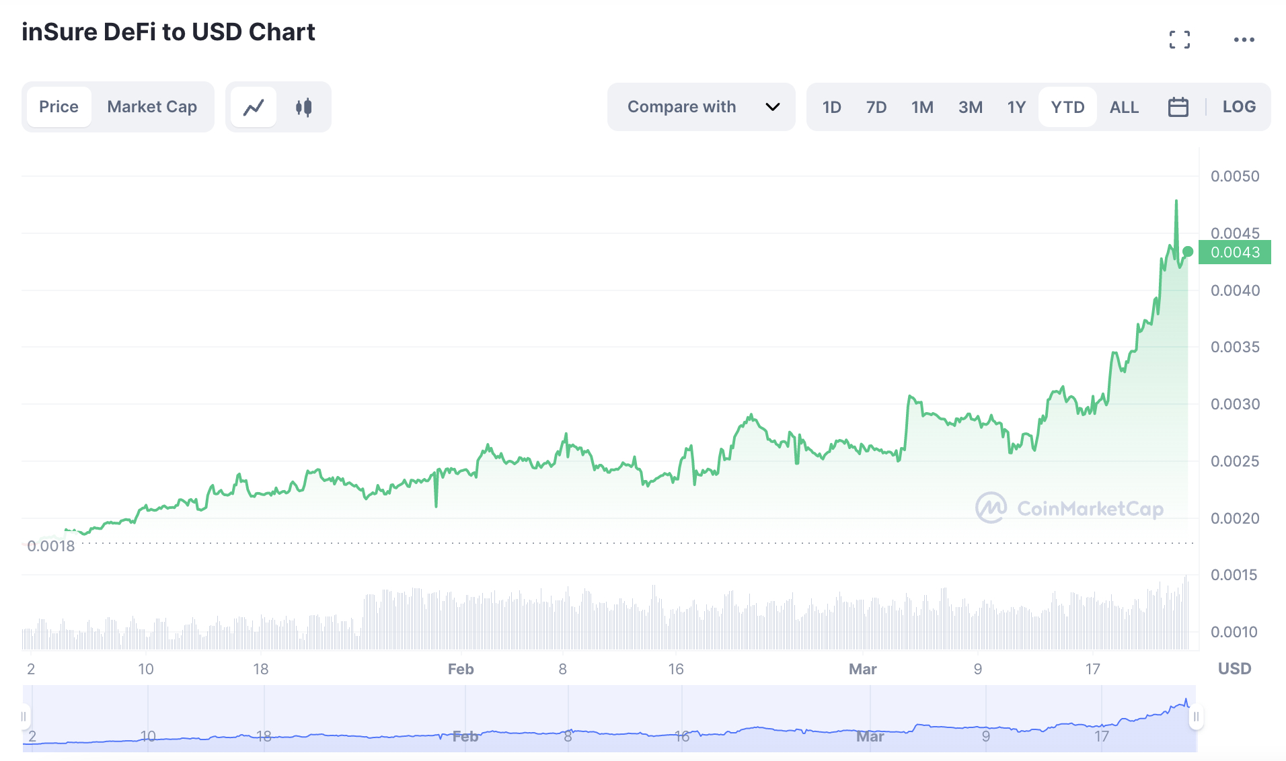Show the 1M time range

922,107
